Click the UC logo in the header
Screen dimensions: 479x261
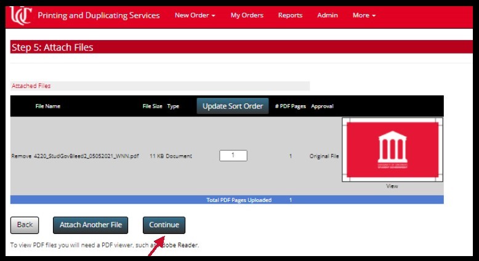(x=21, y=15)
